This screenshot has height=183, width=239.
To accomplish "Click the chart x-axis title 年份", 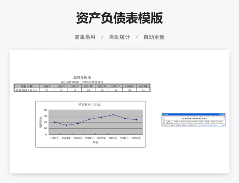I will [96, 142].
